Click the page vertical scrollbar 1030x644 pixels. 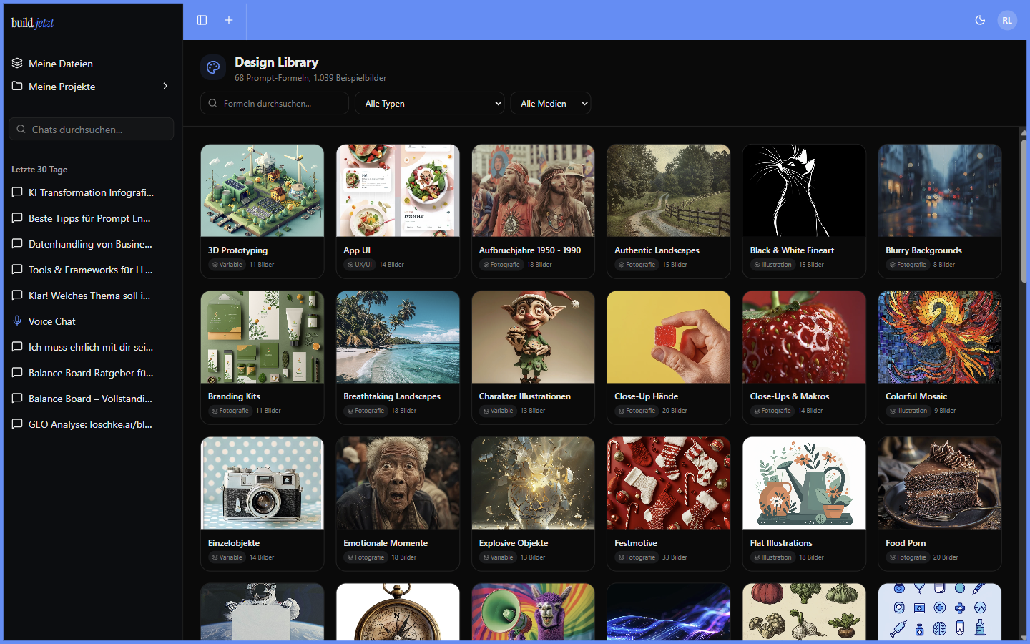click(1024, 211)
